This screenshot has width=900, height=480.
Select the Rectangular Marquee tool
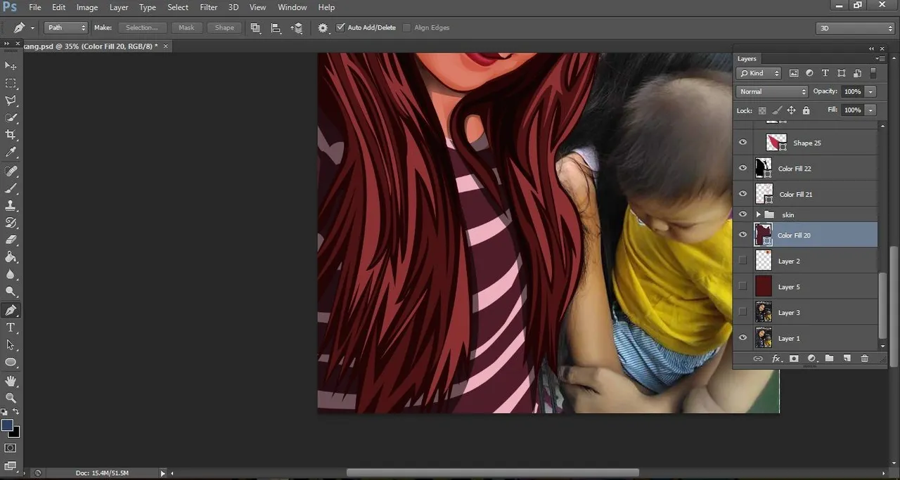pos(11,83)
